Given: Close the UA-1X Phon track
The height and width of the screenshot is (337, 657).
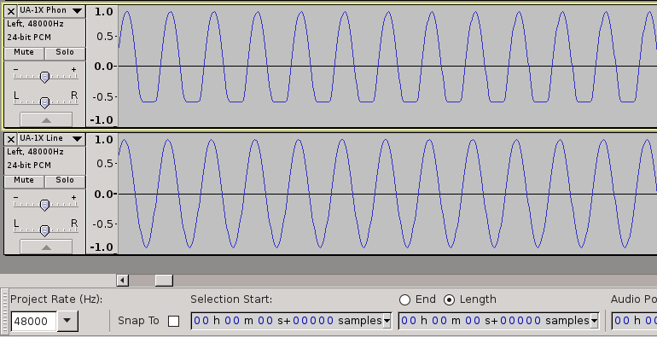Looking at the screenshot, I should click(x=11, y=12).
